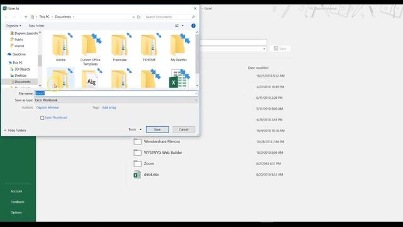Click the search magnifier in Save As

pos(193,17)
